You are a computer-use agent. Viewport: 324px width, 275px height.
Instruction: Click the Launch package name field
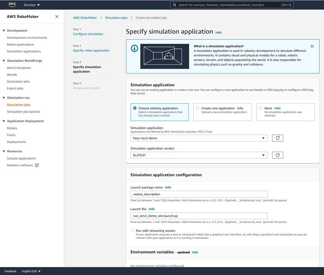pos(199,194)
